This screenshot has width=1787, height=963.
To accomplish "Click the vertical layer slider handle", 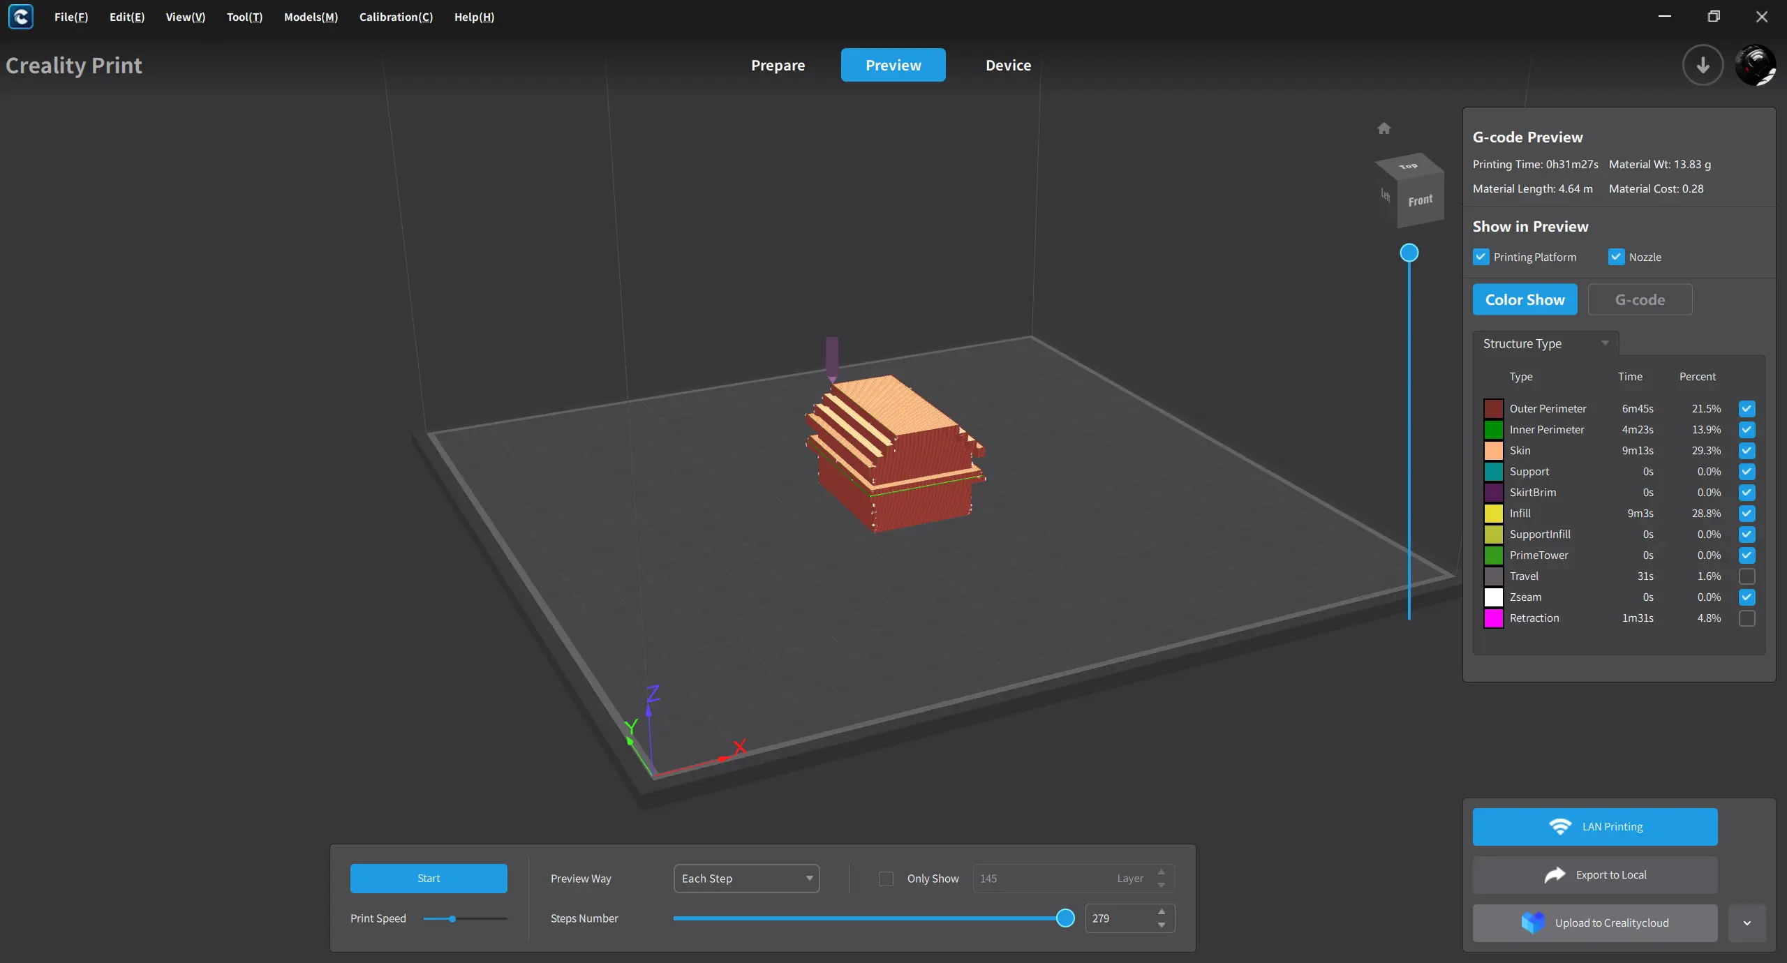I will tap(1409, 253).
